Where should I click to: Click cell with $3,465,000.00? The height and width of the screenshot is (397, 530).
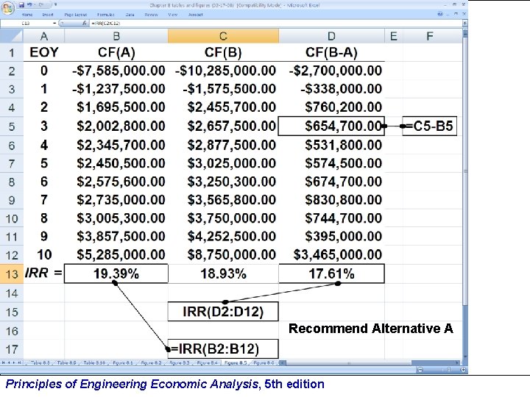point(331,255)
